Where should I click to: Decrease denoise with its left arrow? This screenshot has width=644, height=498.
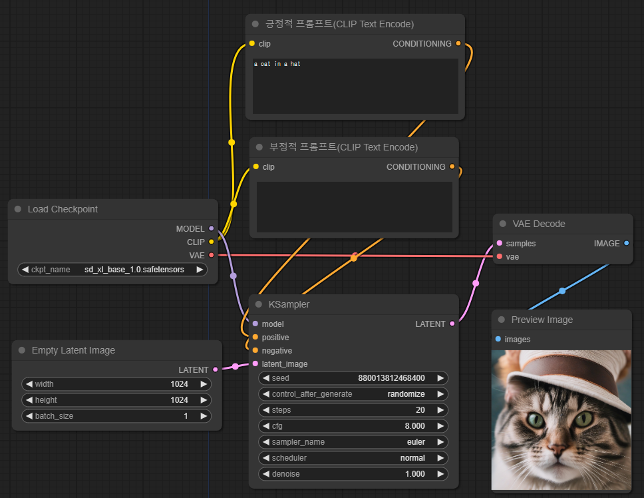(265, 474)
